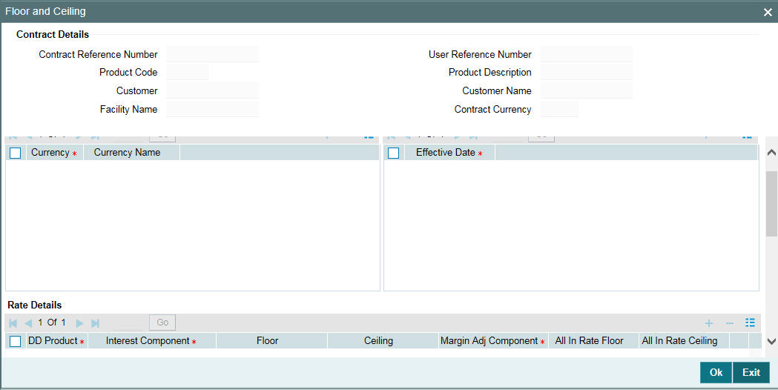Go to previous page in Rate Details
This screenshot has width=778, height=390.
[x=28, y=323]
